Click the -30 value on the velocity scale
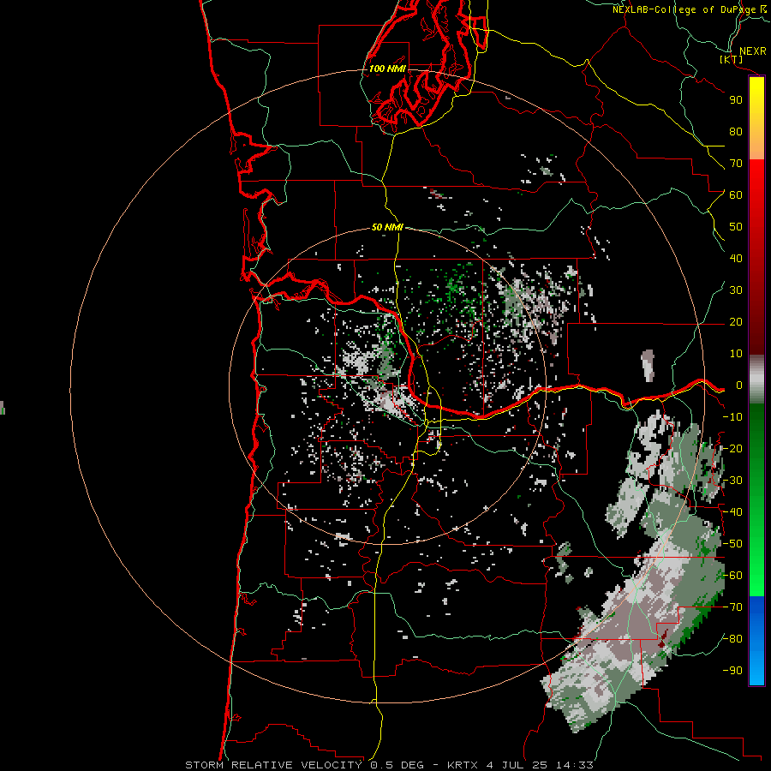This screenshot has width=771, height=771. pyautogui.click(x=732, y=481)
